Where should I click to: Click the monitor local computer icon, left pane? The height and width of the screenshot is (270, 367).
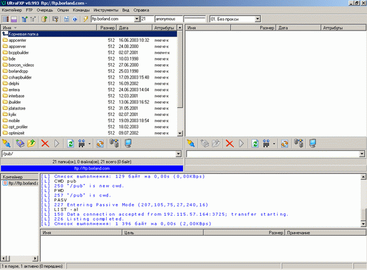pos(128,143)
